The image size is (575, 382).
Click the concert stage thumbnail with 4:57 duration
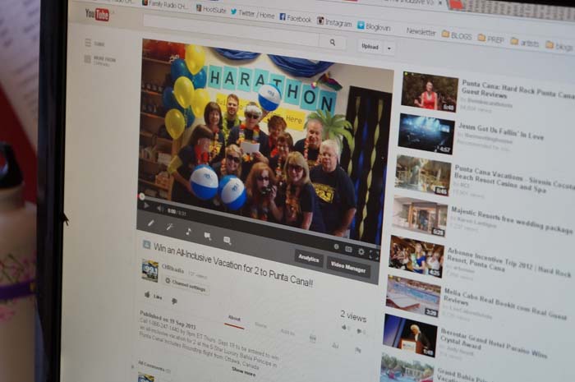[x=426, y=133]
